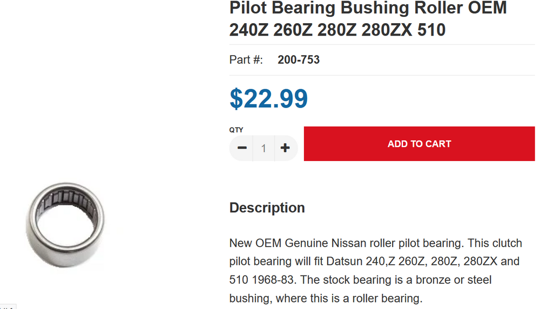This screenshot has height=309, width=540.
Task: Click the $22.99 price
Action: (268, 98)
